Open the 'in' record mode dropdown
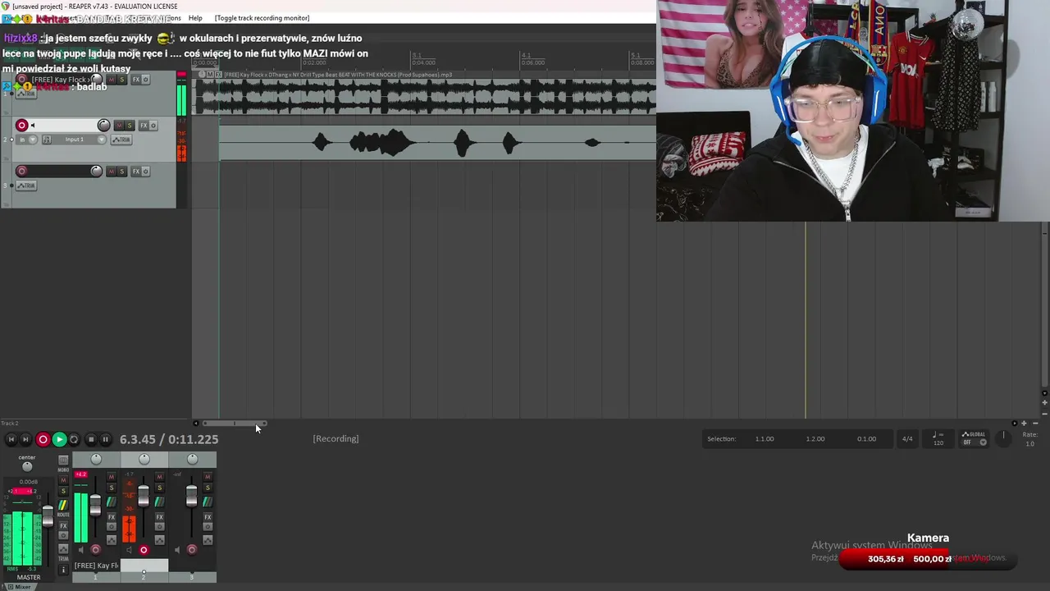The image size is (1050, 591). click(x=26, y=140)
